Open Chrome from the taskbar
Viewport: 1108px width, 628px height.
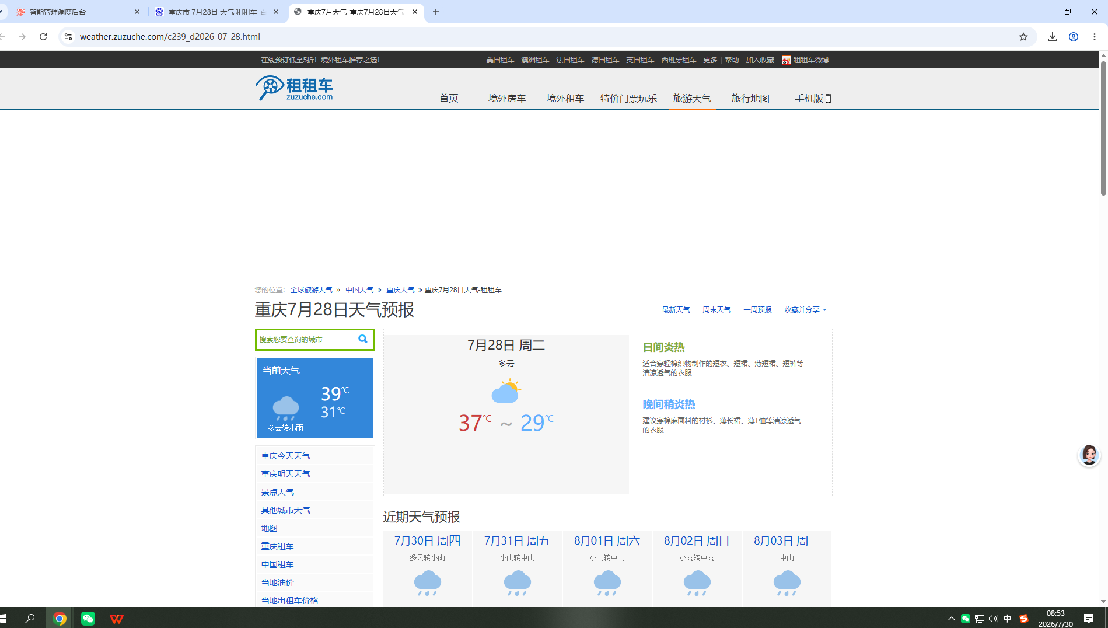pos(59,619)
